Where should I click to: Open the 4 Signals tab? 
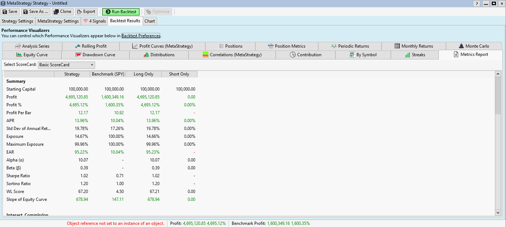[x=94, y=21]
